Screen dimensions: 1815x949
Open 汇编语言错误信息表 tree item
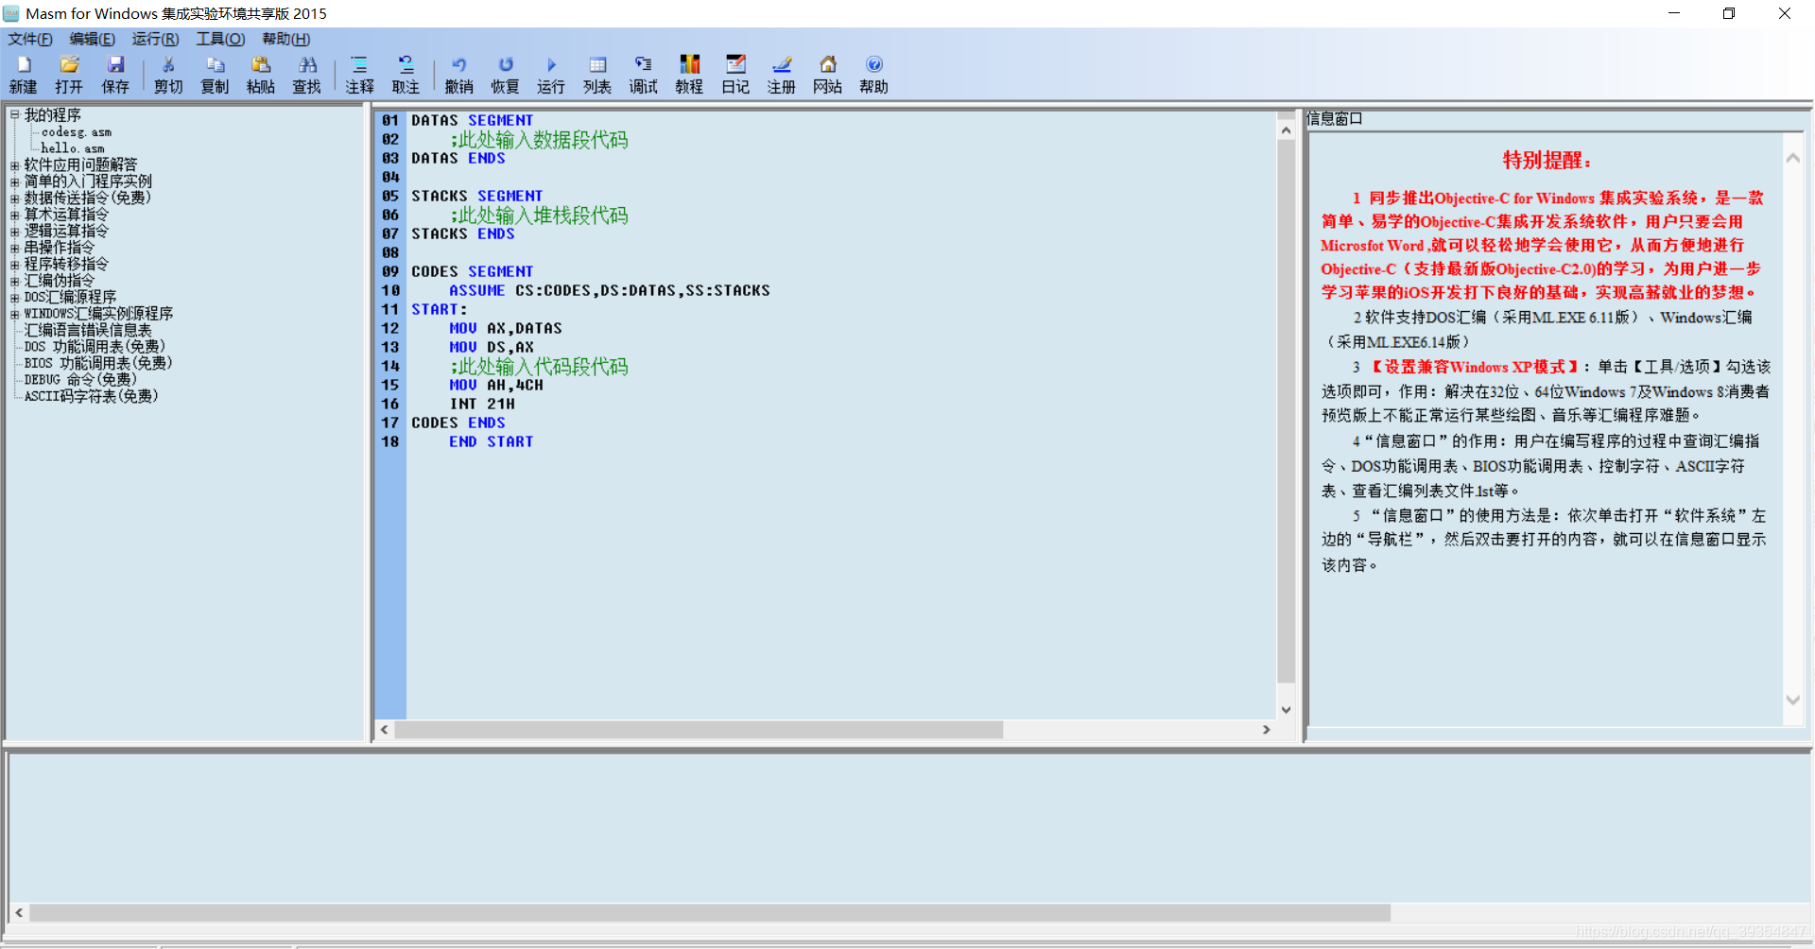[x=88, y=330]
